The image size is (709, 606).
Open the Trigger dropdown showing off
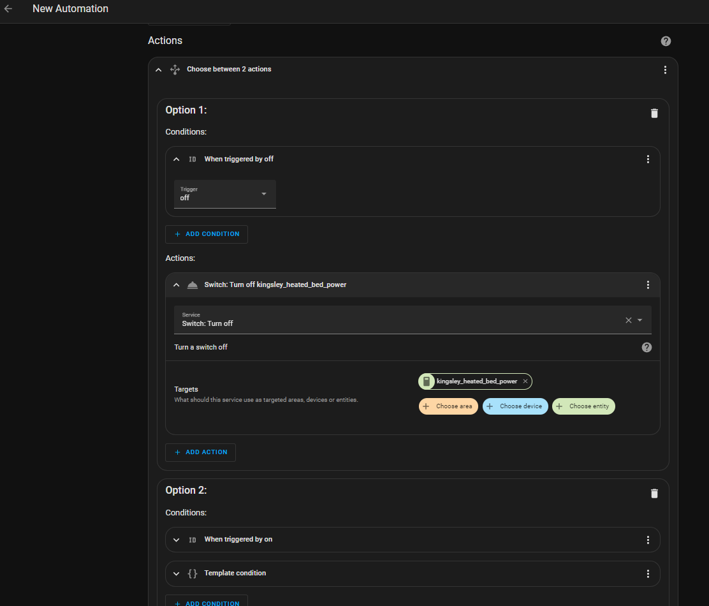point(263,194)
